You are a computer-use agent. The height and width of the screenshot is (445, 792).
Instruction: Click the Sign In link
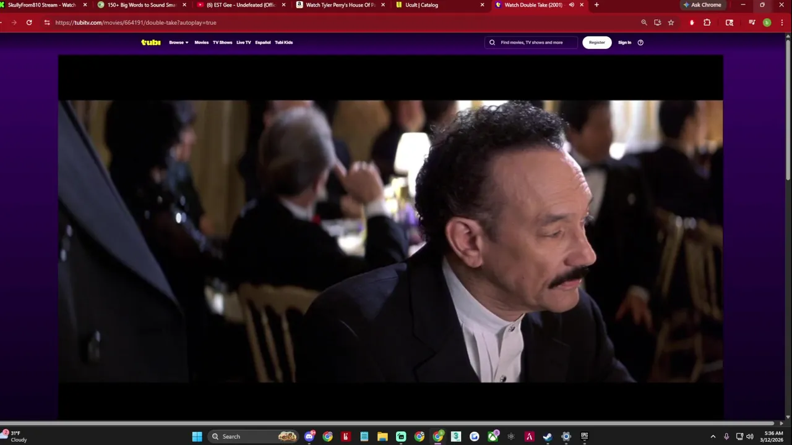click(x=625, y=43)
